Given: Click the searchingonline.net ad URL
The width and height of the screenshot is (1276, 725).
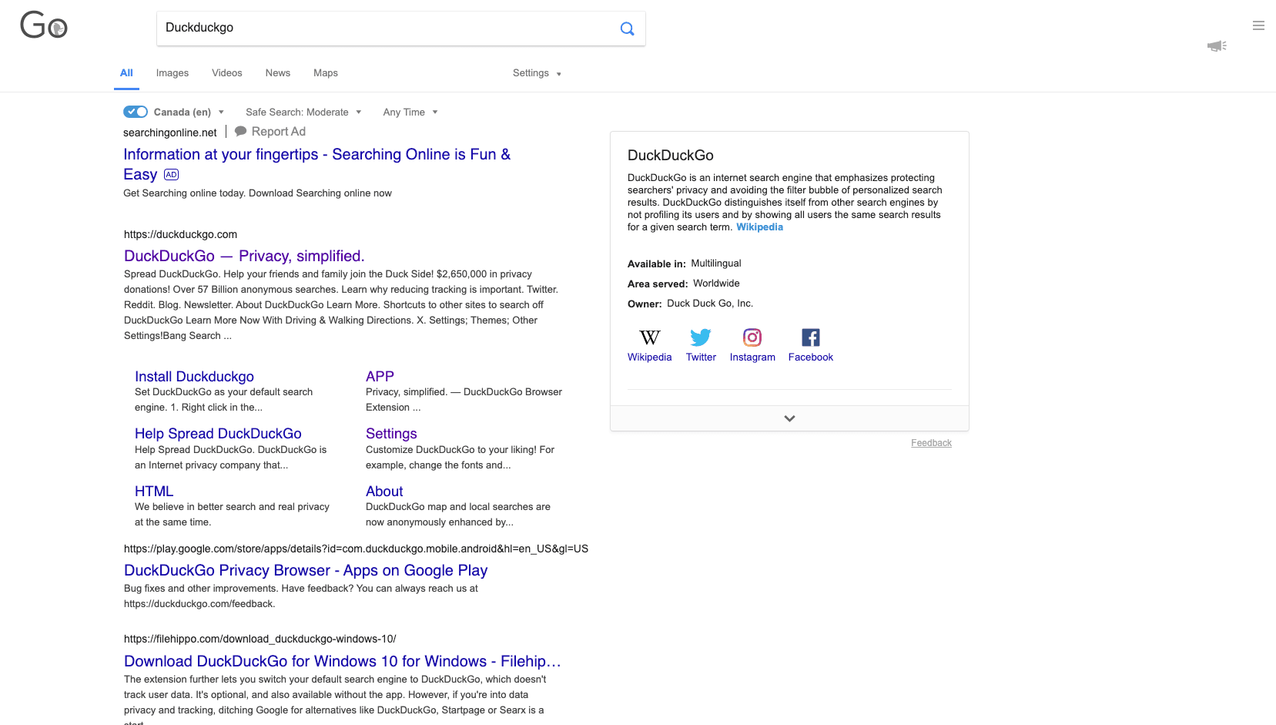Looking at the screenshot, I should [170, 133].
